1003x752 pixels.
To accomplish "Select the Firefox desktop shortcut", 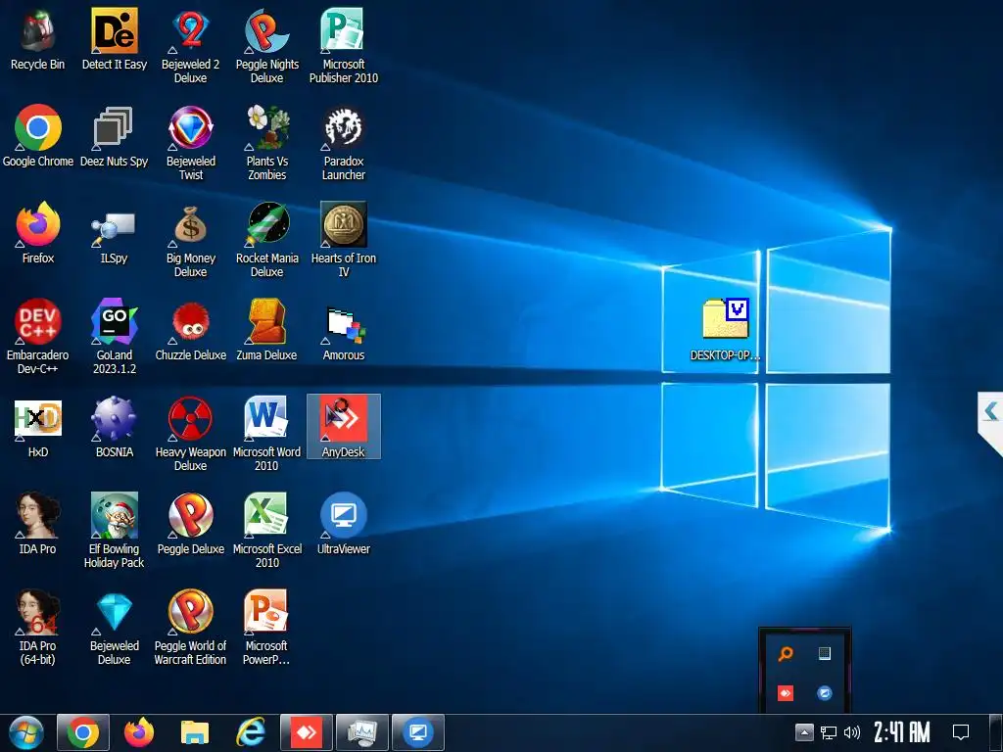I will (38, 233).
